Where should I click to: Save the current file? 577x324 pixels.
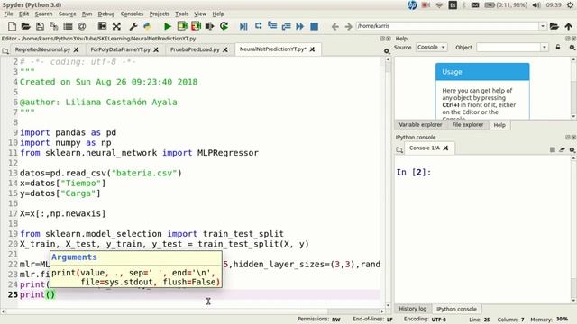tap(40, 26)
